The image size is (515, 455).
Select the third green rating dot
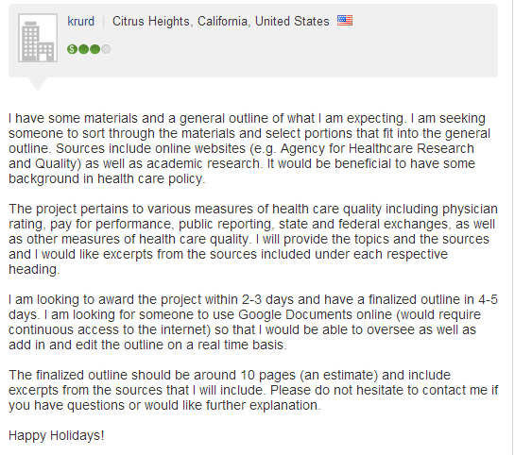(x=94, y=49)
